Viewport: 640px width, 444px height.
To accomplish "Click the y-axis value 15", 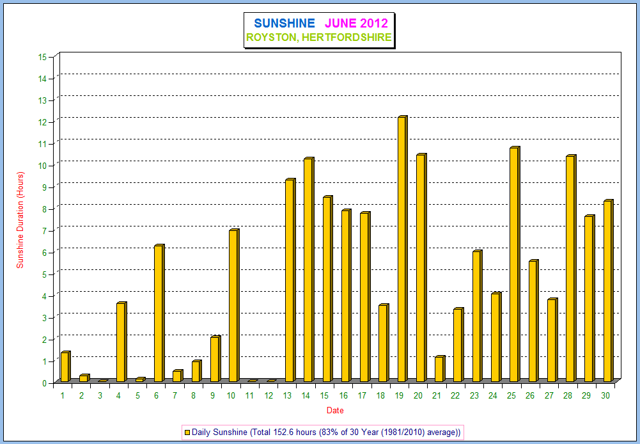I will (x=42, y=57).
